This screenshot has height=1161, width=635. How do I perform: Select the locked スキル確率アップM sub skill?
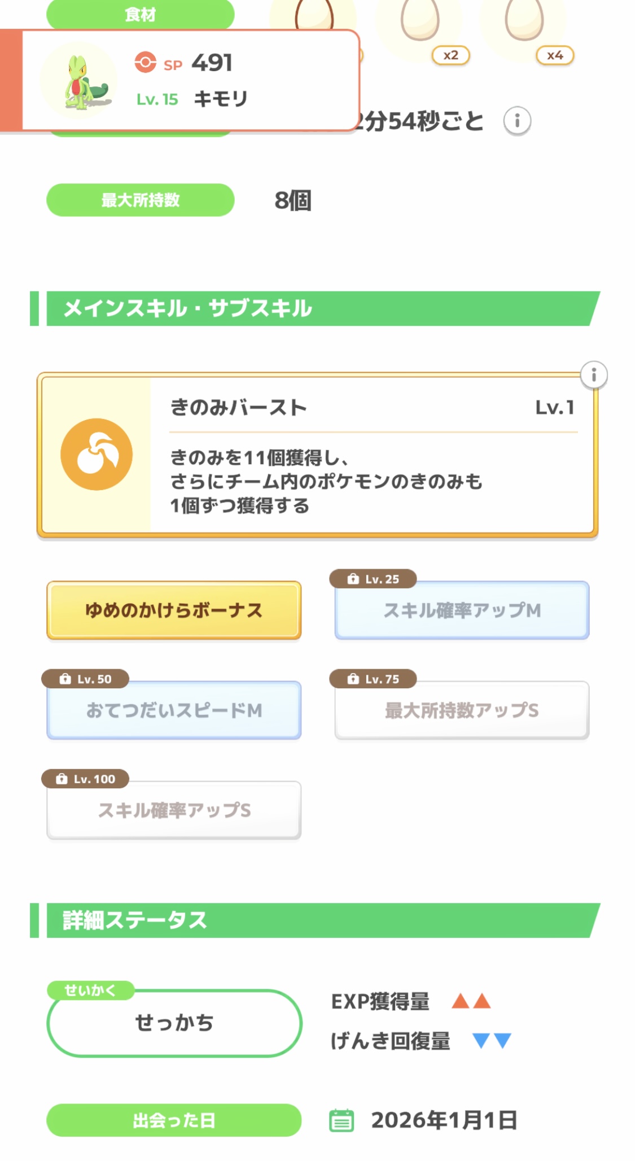point(462,610)
